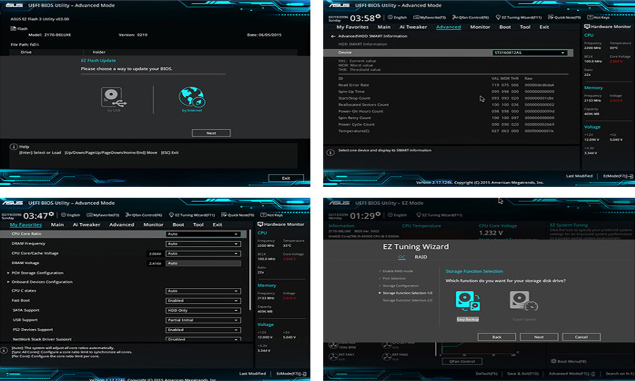Click the DRAM Voltage Auto input field
635x381 pixels.
(203, 263)
